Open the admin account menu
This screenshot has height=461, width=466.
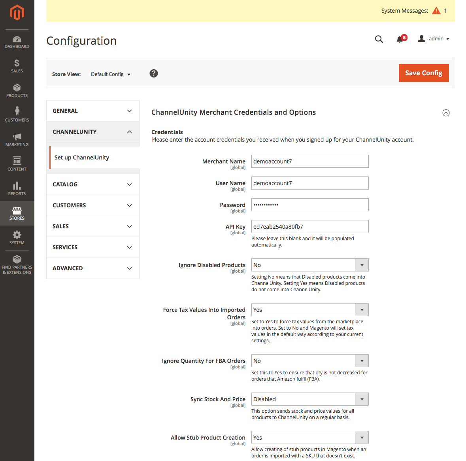(x=434, y=39)
